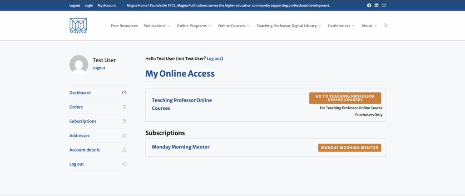This screenshot has width=465, height=196.
Task: Click Logout in the top bar
Action: [x=75, y=5]
